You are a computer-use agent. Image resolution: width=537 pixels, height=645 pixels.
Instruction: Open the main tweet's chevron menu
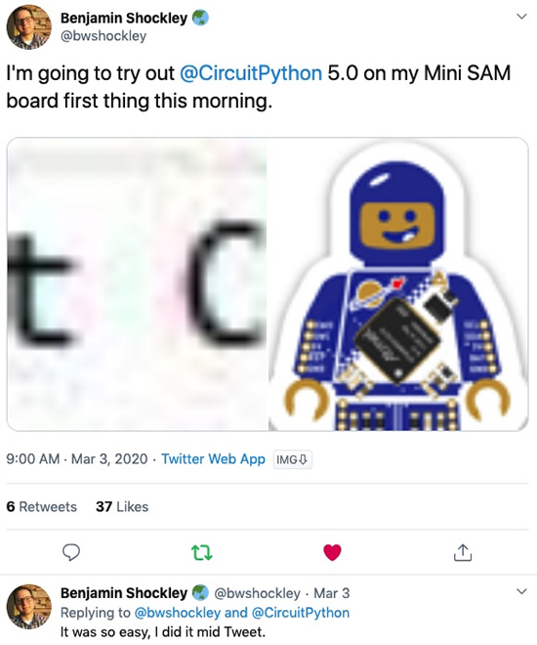pyautogui.click(x=521, y=17)
